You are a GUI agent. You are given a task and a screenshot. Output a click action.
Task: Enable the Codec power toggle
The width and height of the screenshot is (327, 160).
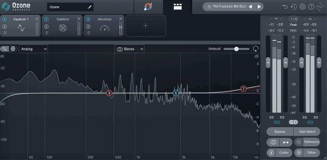coord(271,152)
